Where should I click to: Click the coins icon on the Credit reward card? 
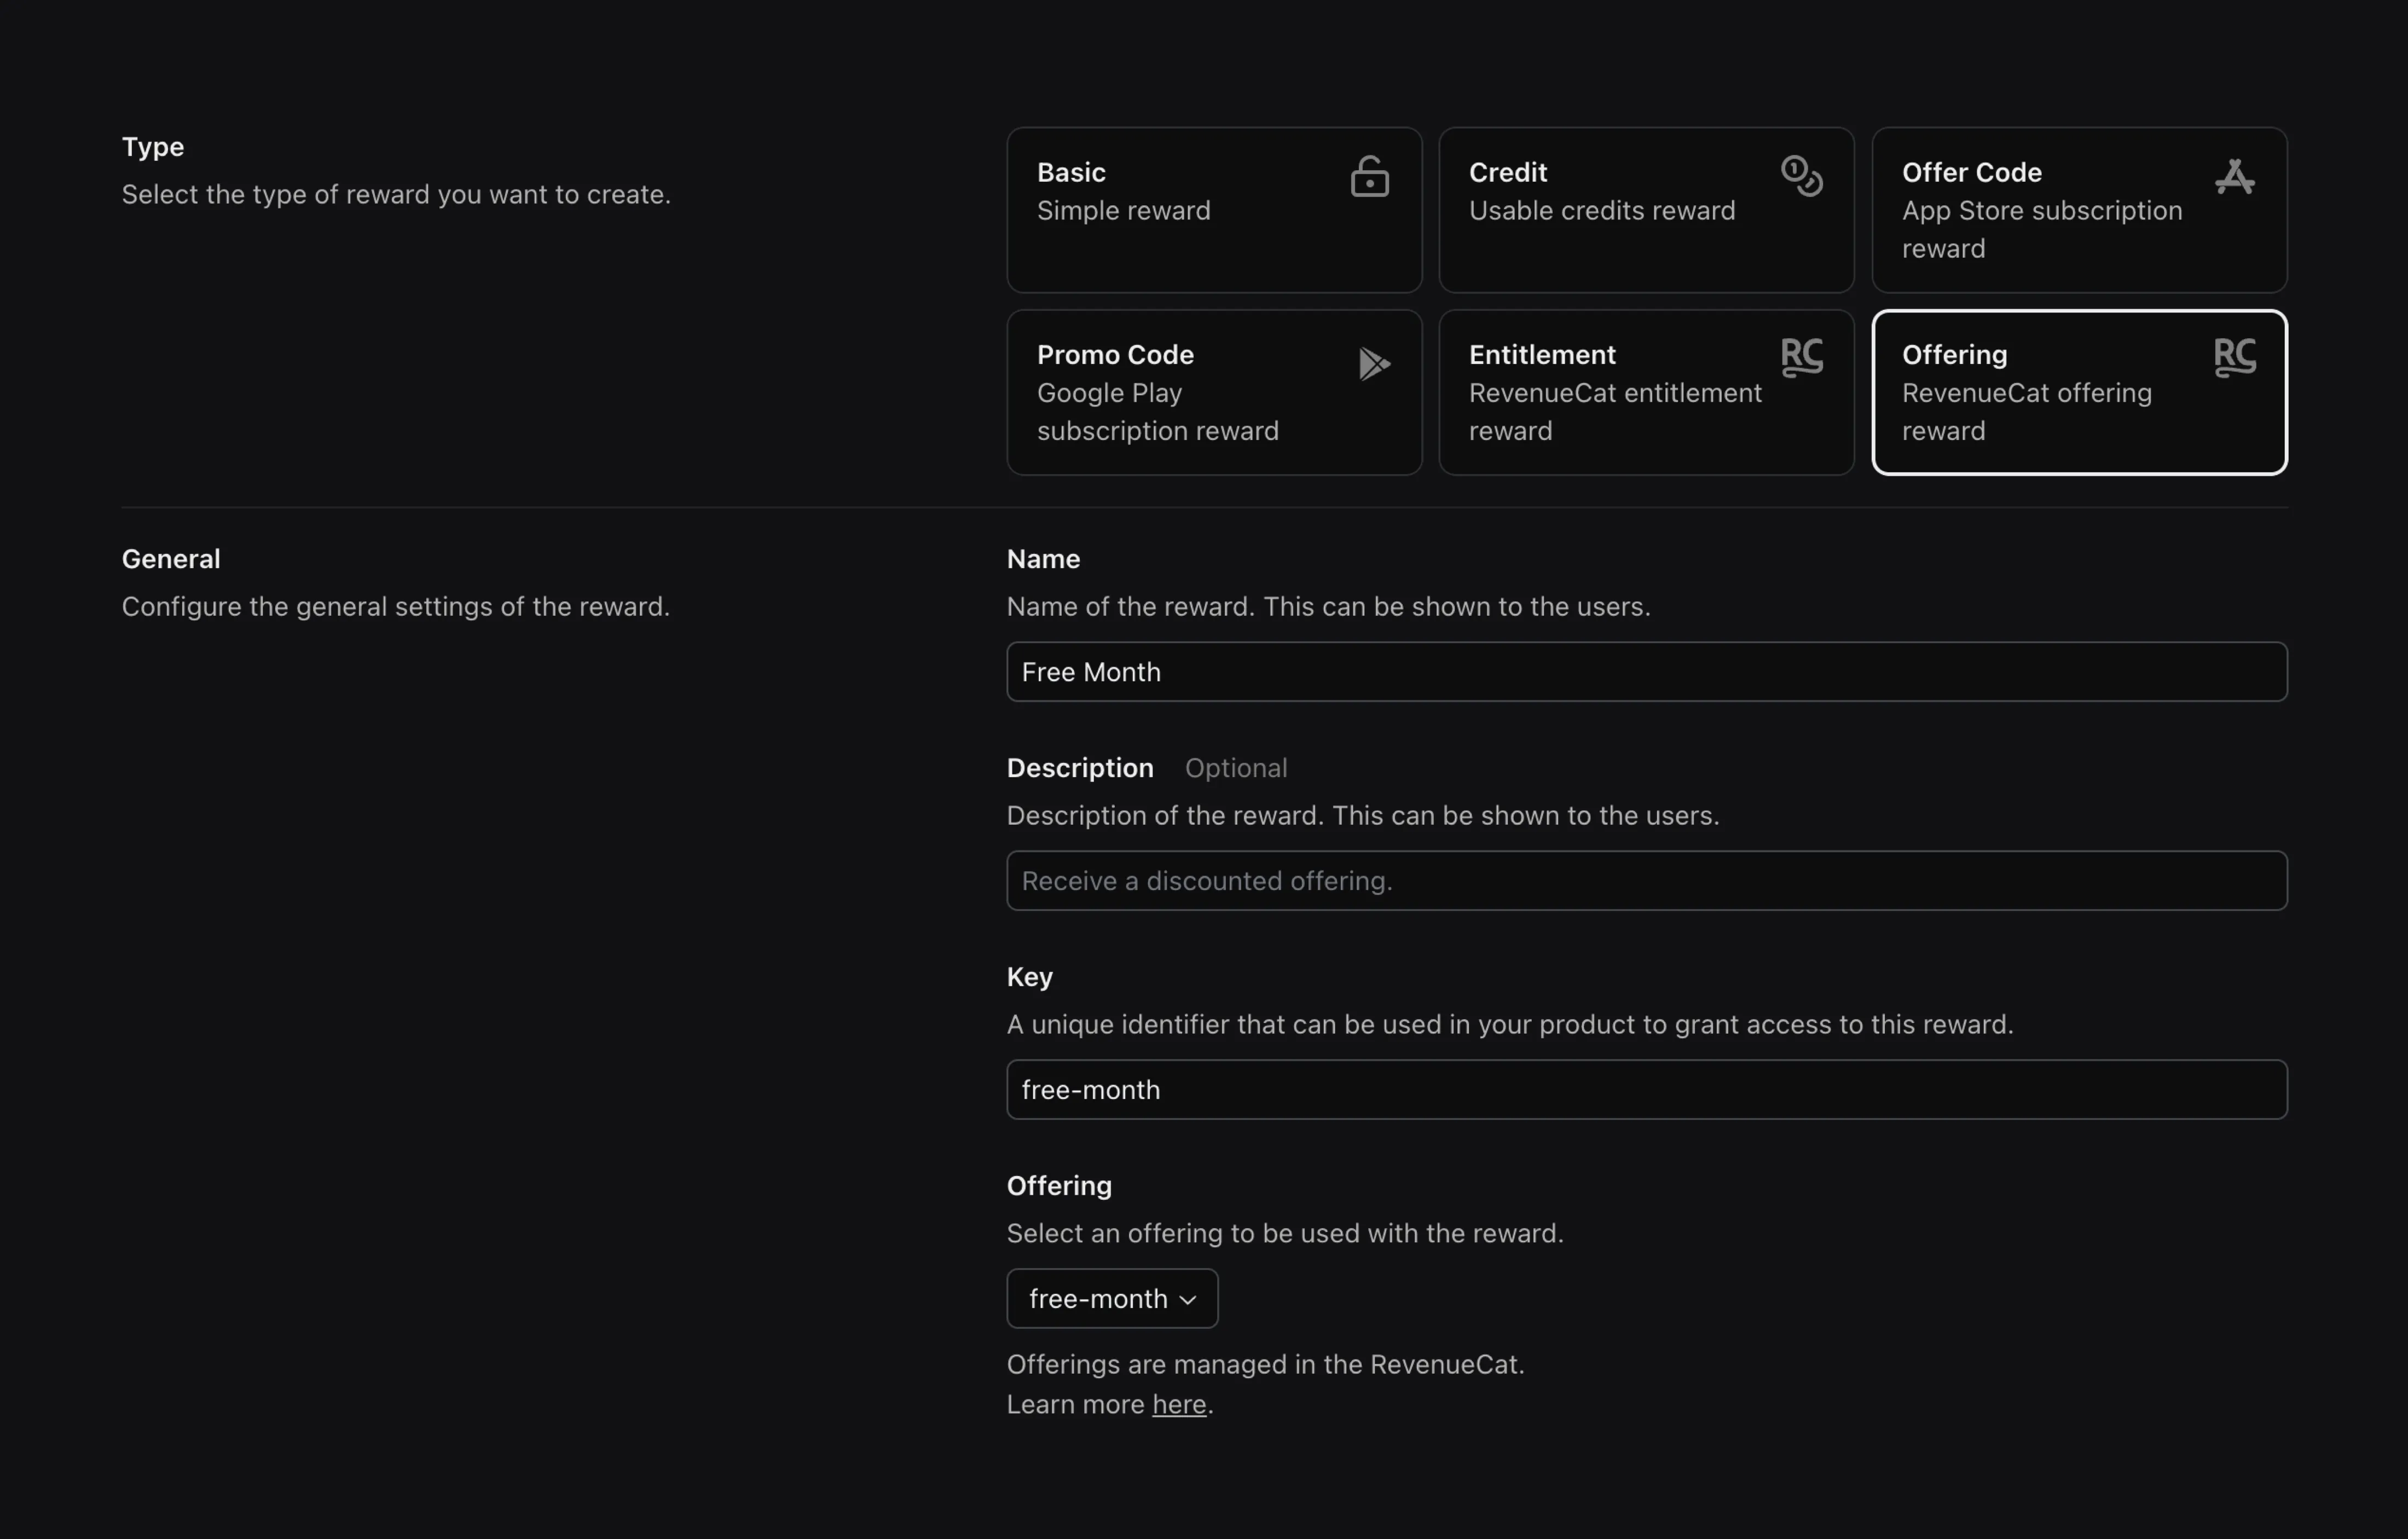pos(1801,176)
